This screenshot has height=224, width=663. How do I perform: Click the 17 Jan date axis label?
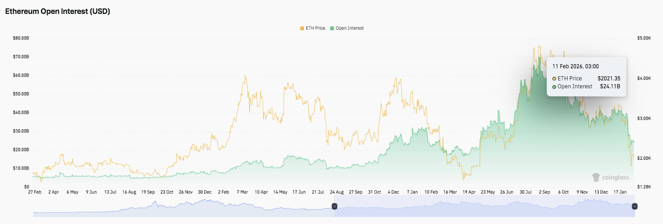tap(622, 191)
